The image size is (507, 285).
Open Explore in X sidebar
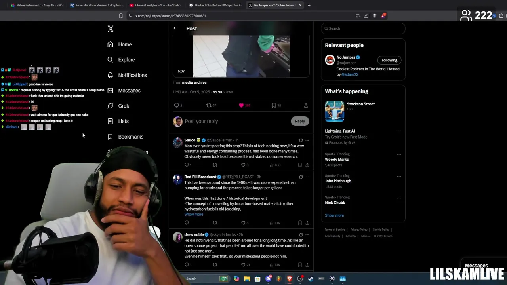click(121, 60)
